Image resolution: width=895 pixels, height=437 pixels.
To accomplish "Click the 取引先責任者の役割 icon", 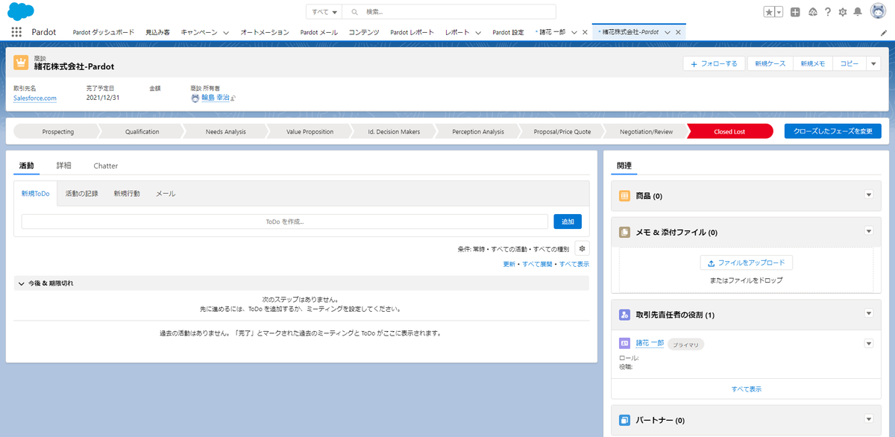I will (x=625, y=315).
